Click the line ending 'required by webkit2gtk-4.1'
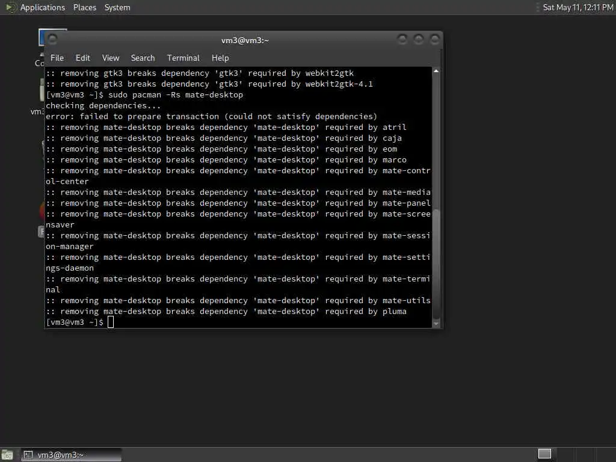Screen dimensions: 616x462 pos(209,84)
